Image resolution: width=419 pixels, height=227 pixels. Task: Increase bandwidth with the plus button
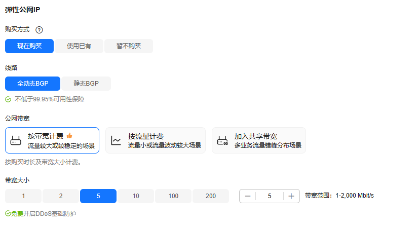point(291,196)
